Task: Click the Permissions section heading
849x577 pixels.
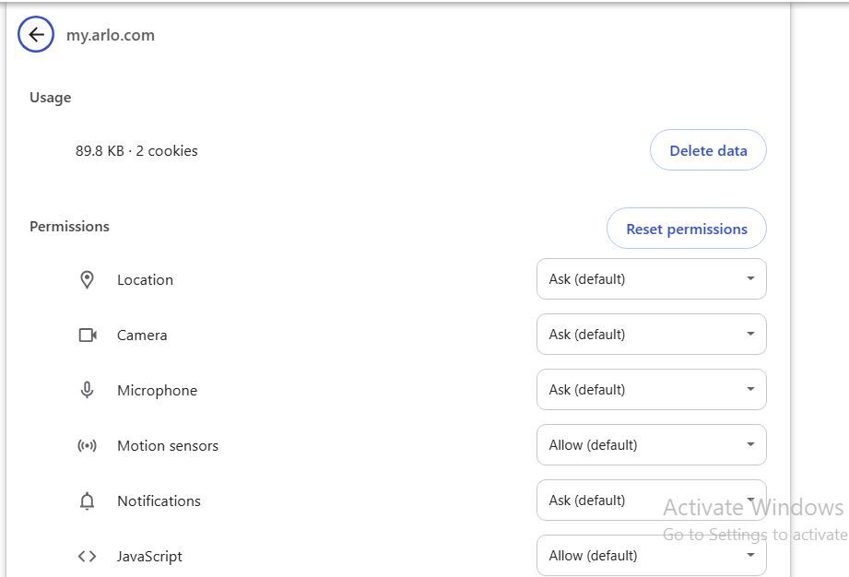Action: click(x=69, y=226)
